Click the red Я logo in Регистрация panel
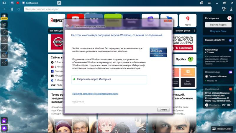 pos(229,18)
